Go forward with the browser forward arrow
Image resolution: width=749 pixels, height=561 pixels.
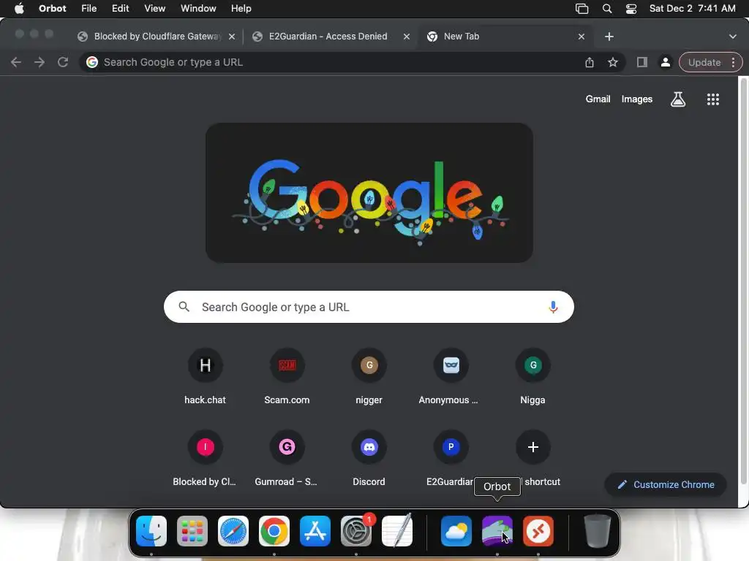pos(39,62)
